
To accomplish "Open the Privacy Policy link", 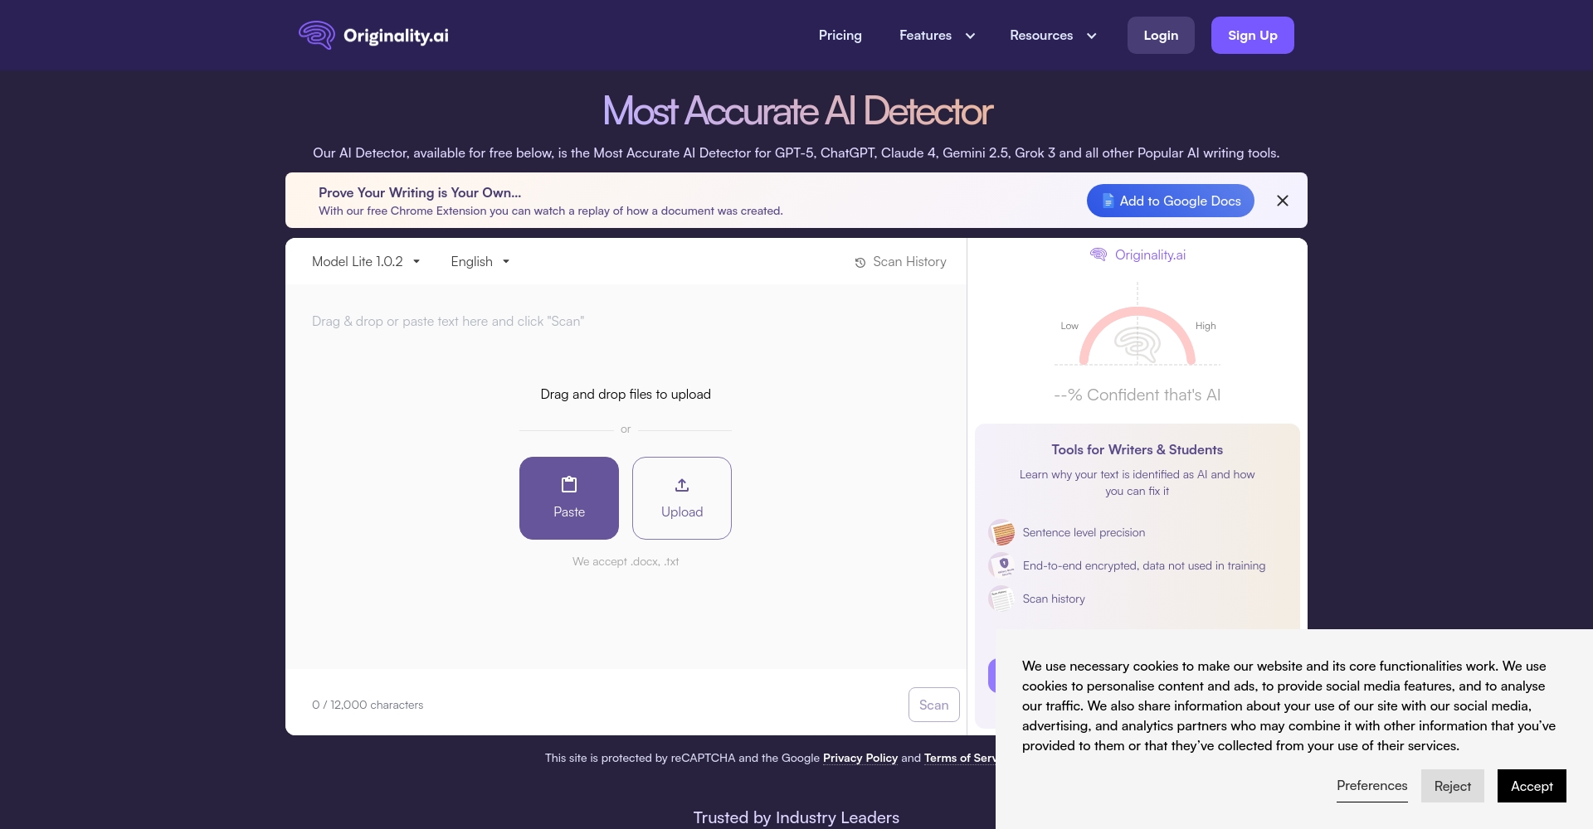I will click(860, 759).
